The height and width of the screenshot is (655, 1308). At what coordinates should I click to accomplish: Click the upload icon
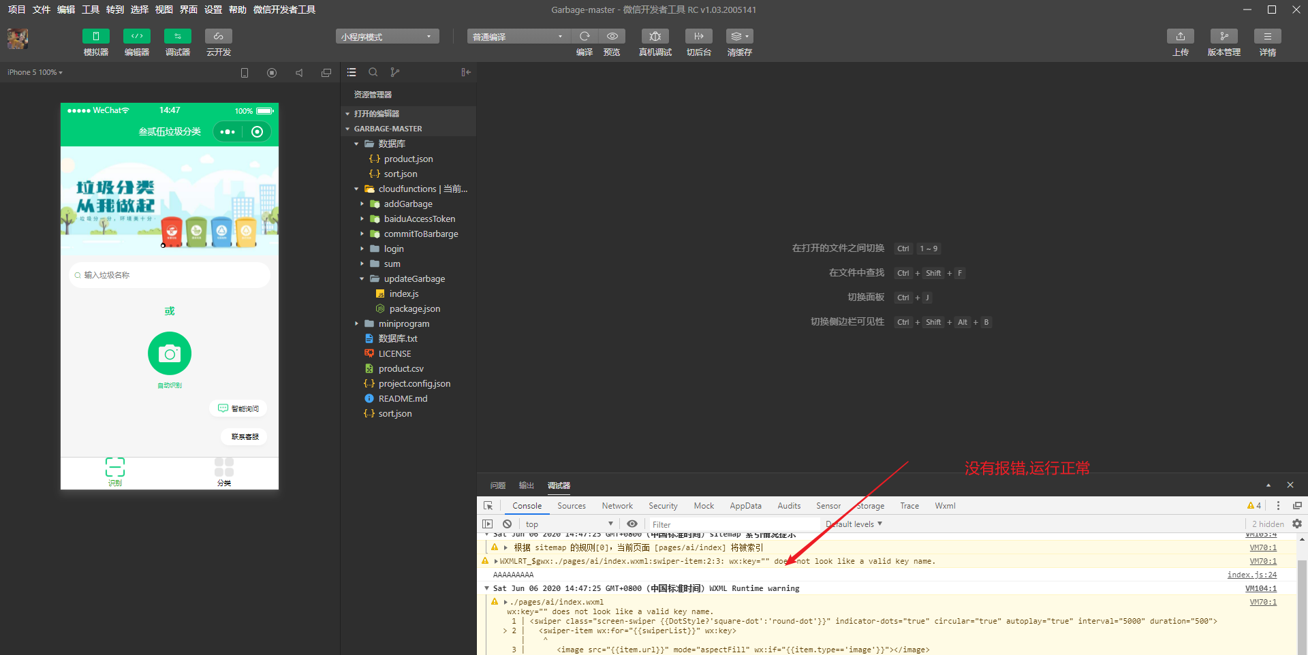1181,36
